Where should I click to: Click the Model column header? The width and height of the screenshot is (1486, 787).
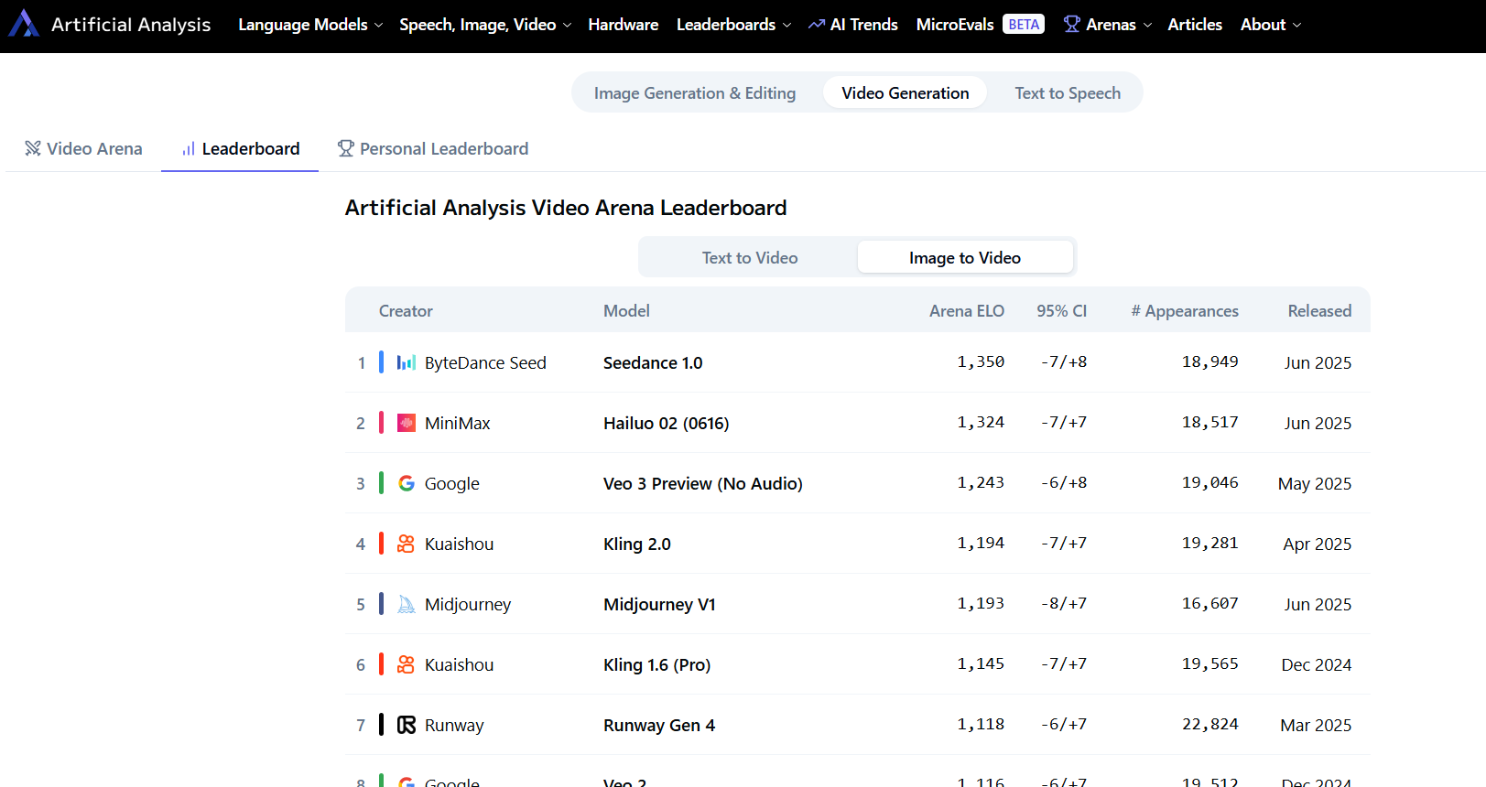click(626, 311)
